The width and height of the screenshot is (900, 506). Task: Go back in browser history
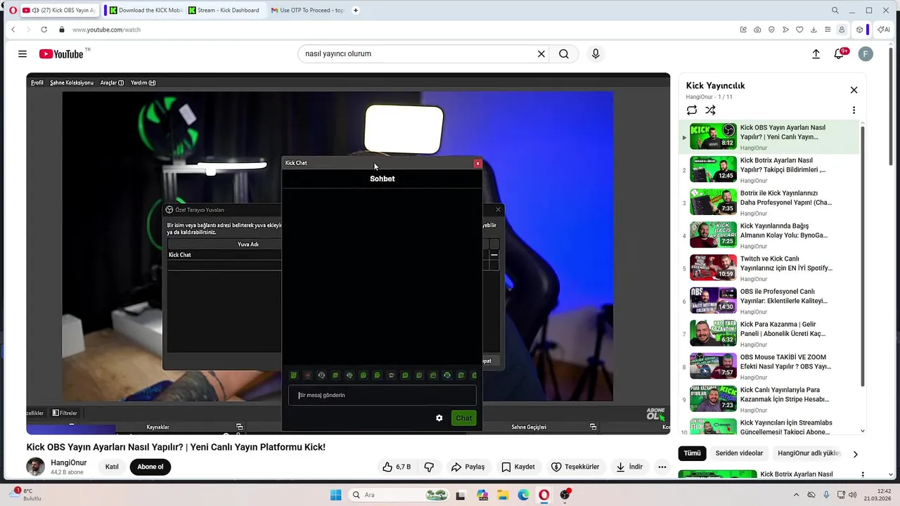tap(13, 30)
